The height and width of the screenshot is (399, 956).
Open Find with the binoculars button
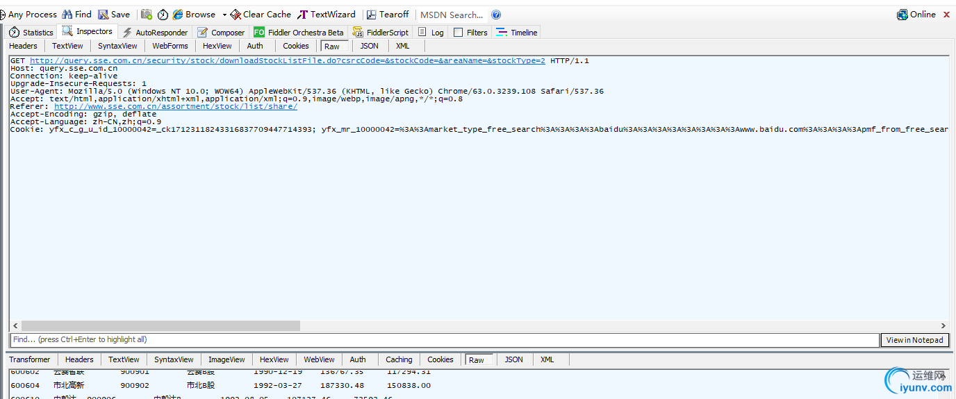[x=76, y=15]
